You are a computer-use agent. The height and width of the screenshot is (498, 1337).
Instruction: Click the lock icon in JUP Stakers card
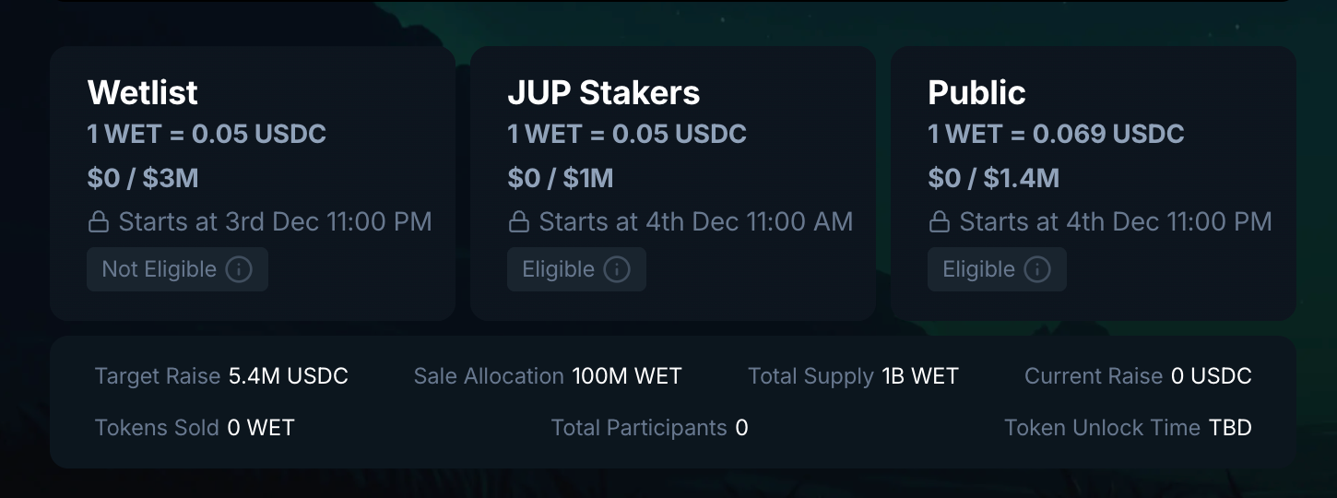pos(519,222)
